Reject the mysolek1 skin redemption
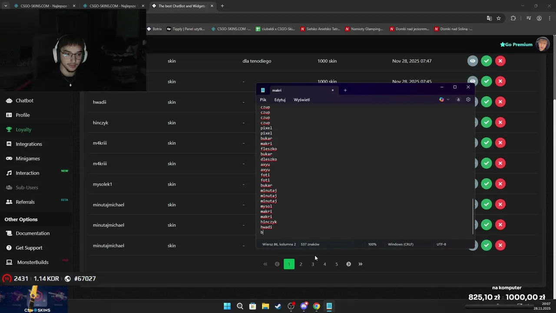Viewport: 556px width, 313px height. (500, 184)
